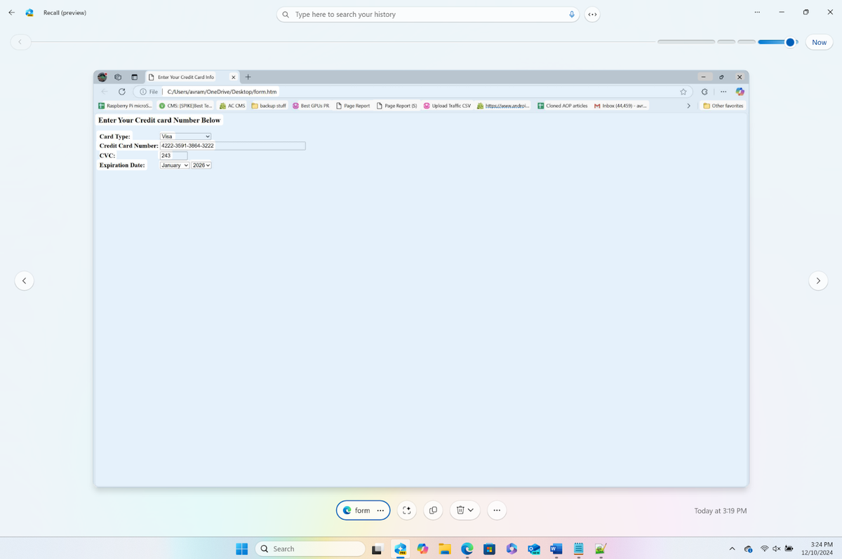Open Edge workspaces icon in snapshot

118,77
